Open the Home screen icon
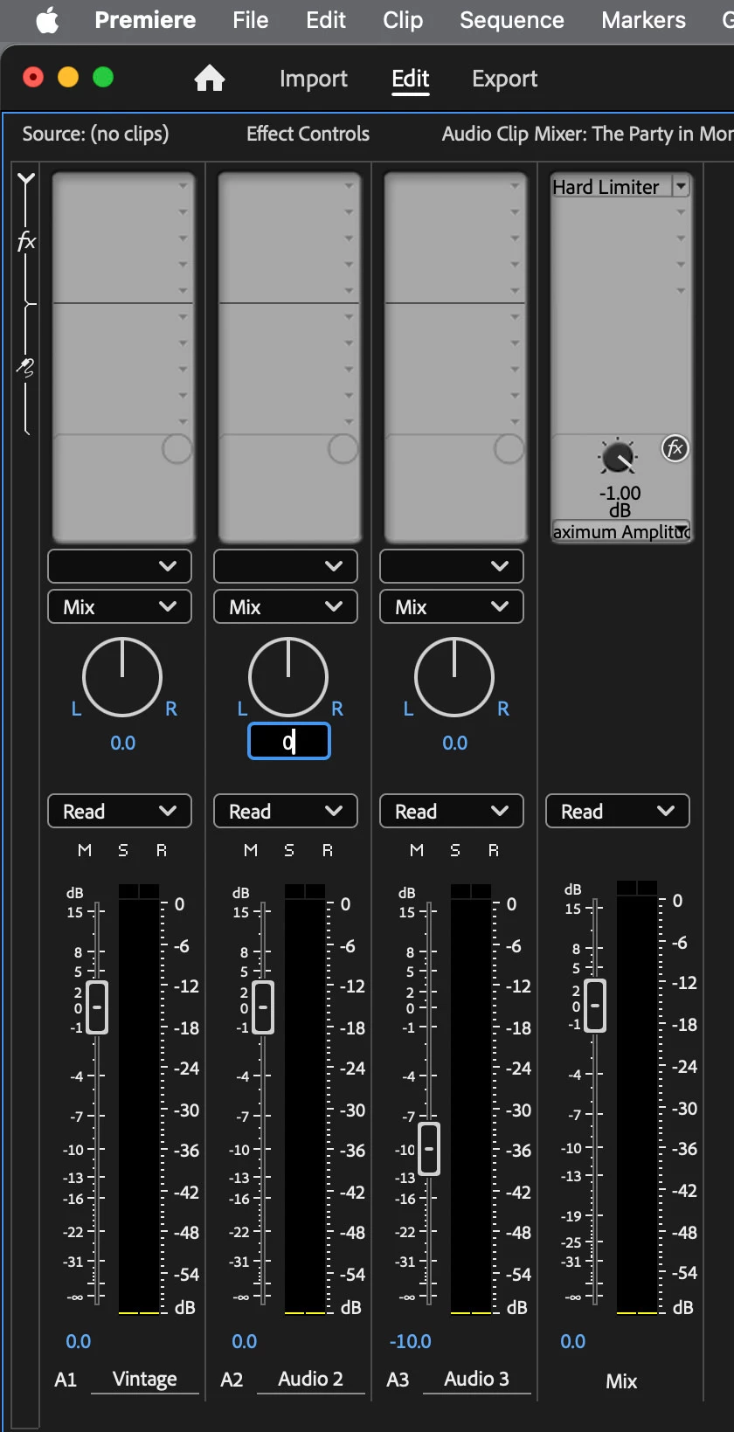The height and width of the screenshot is (1432, 734). 210,79
